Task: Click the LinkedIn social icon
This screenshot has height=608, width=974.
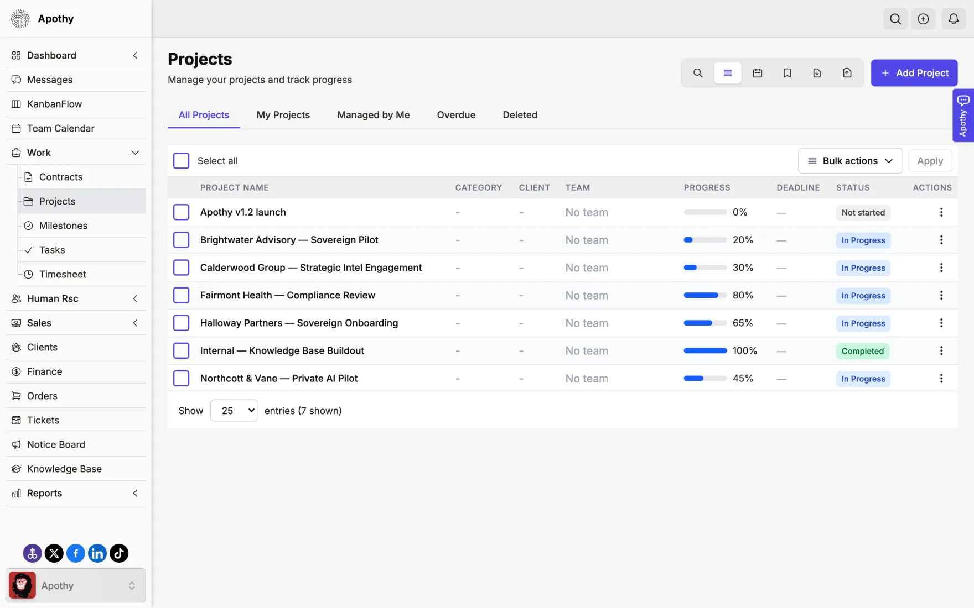Action: [x=97, y=553]
